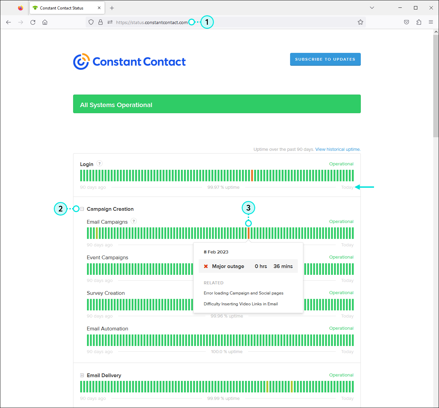Maximize the Firefox window
The image size is (439, 408).
(416, 8)
